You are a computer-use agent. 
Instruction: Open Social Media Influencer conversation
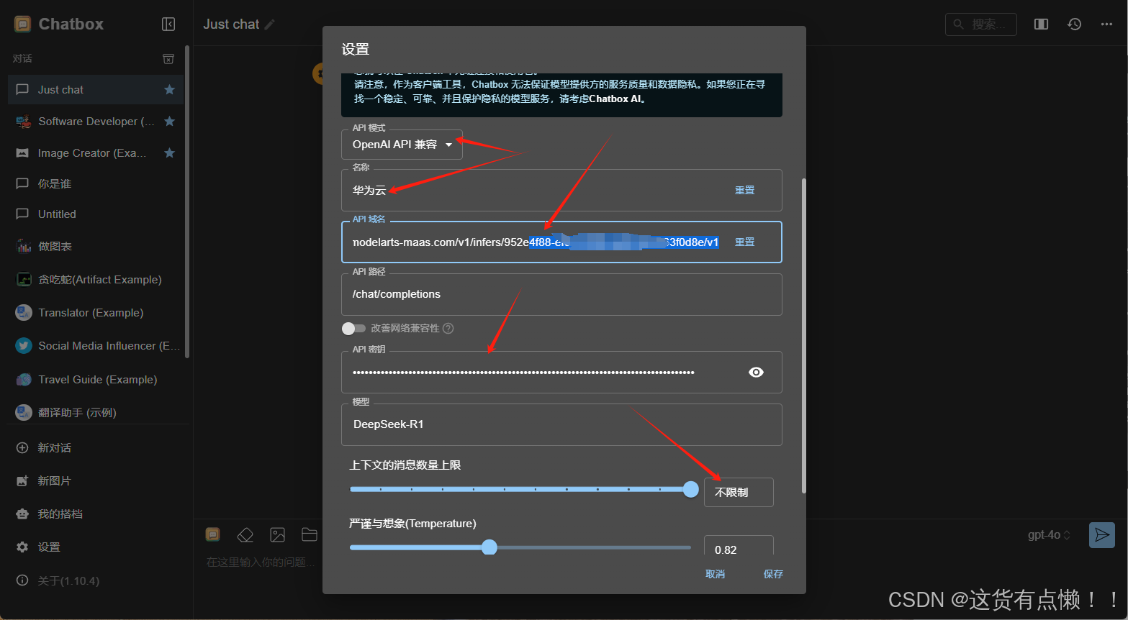tap(96, 346)
